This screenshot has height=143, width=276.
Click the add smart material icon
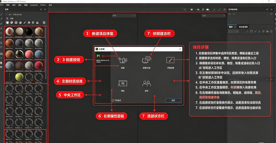tap(263, 31)
